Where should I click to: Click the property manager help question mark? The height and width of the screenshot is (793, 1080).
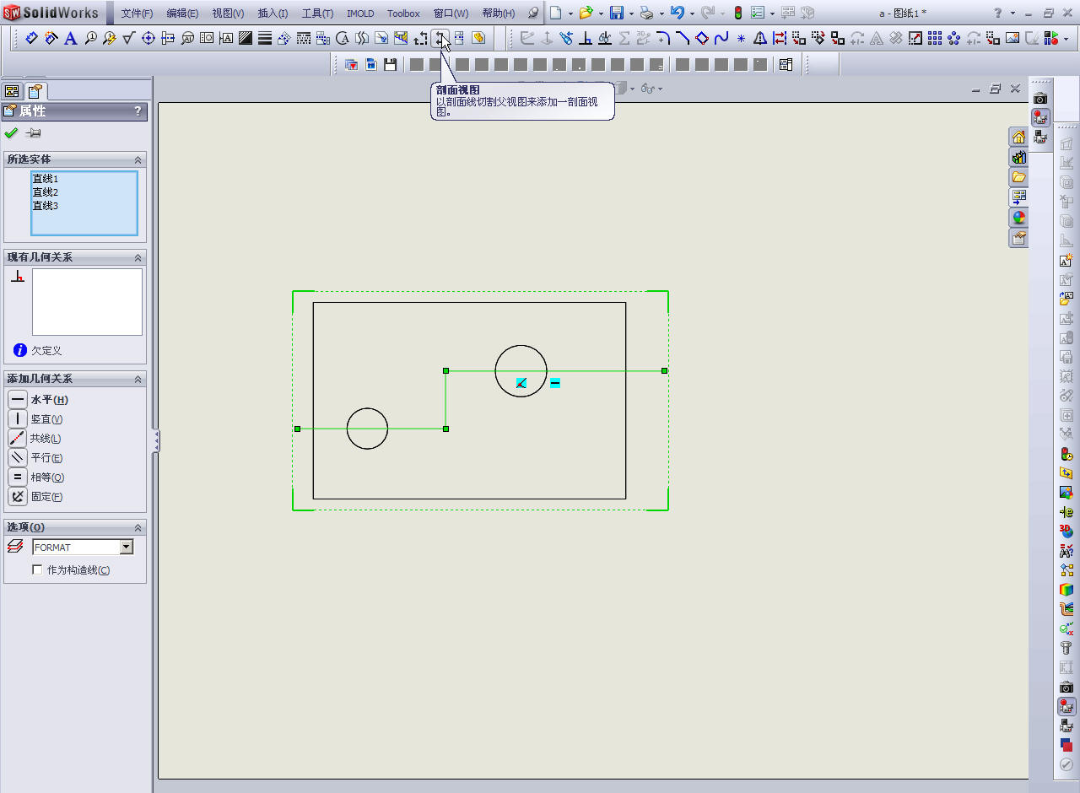pos(138,111)
